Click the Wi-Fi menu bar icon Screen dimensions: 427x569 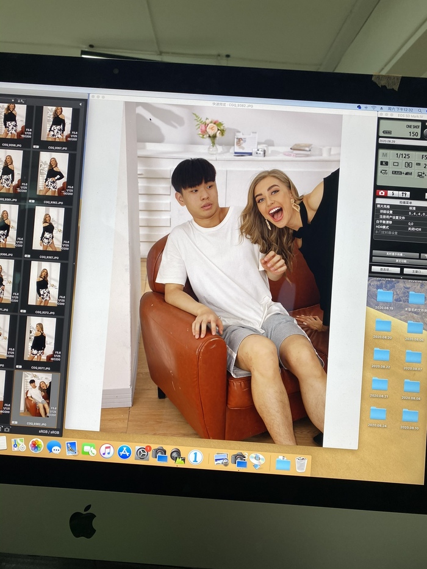(373, 108)
